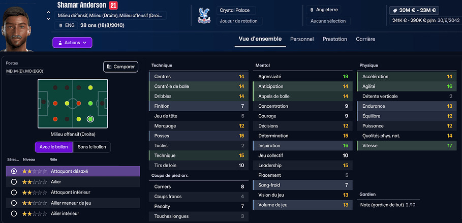Click the Niveau column header
Viewport: 462px width, 223px height.
(x=29, y=160)
